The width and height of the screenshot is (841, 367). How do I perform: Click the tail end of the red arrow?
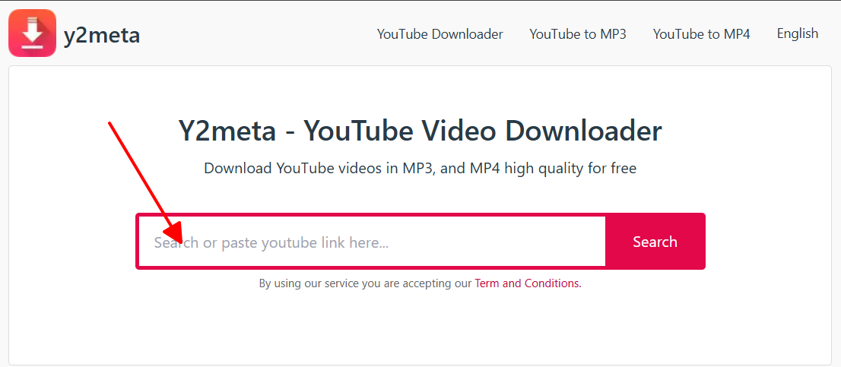(111, 123)
